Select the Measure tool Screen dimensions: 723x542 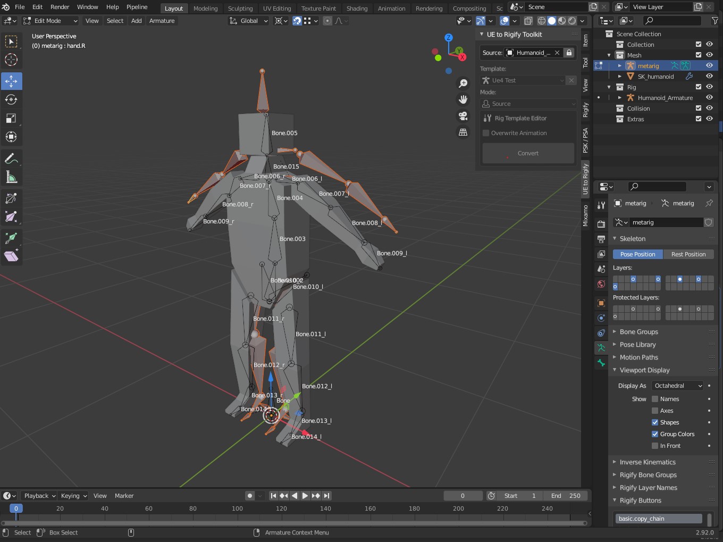[11, 177]
